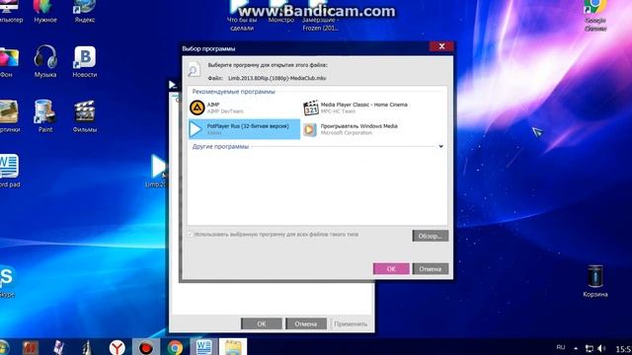This screenshot has height=355, width=632.
Task: Open the Google Chrome desktop shortcut
Action: (x=595, y=16)
